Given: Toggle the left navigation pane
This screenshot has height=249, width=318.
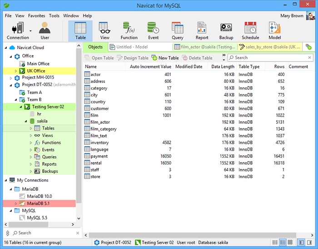Looking at the screenshot, I should pyautogui.click(x=301, y=242).
